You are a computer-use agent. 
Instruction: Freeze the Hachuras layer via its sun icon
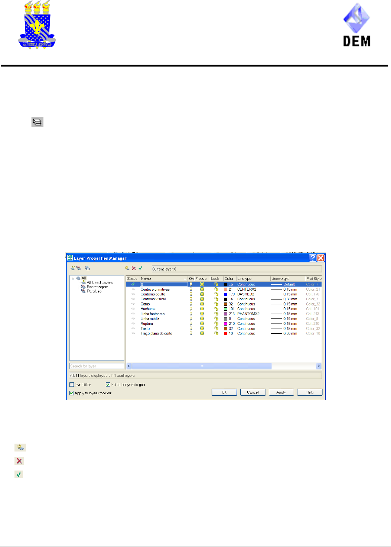[202, 309]
